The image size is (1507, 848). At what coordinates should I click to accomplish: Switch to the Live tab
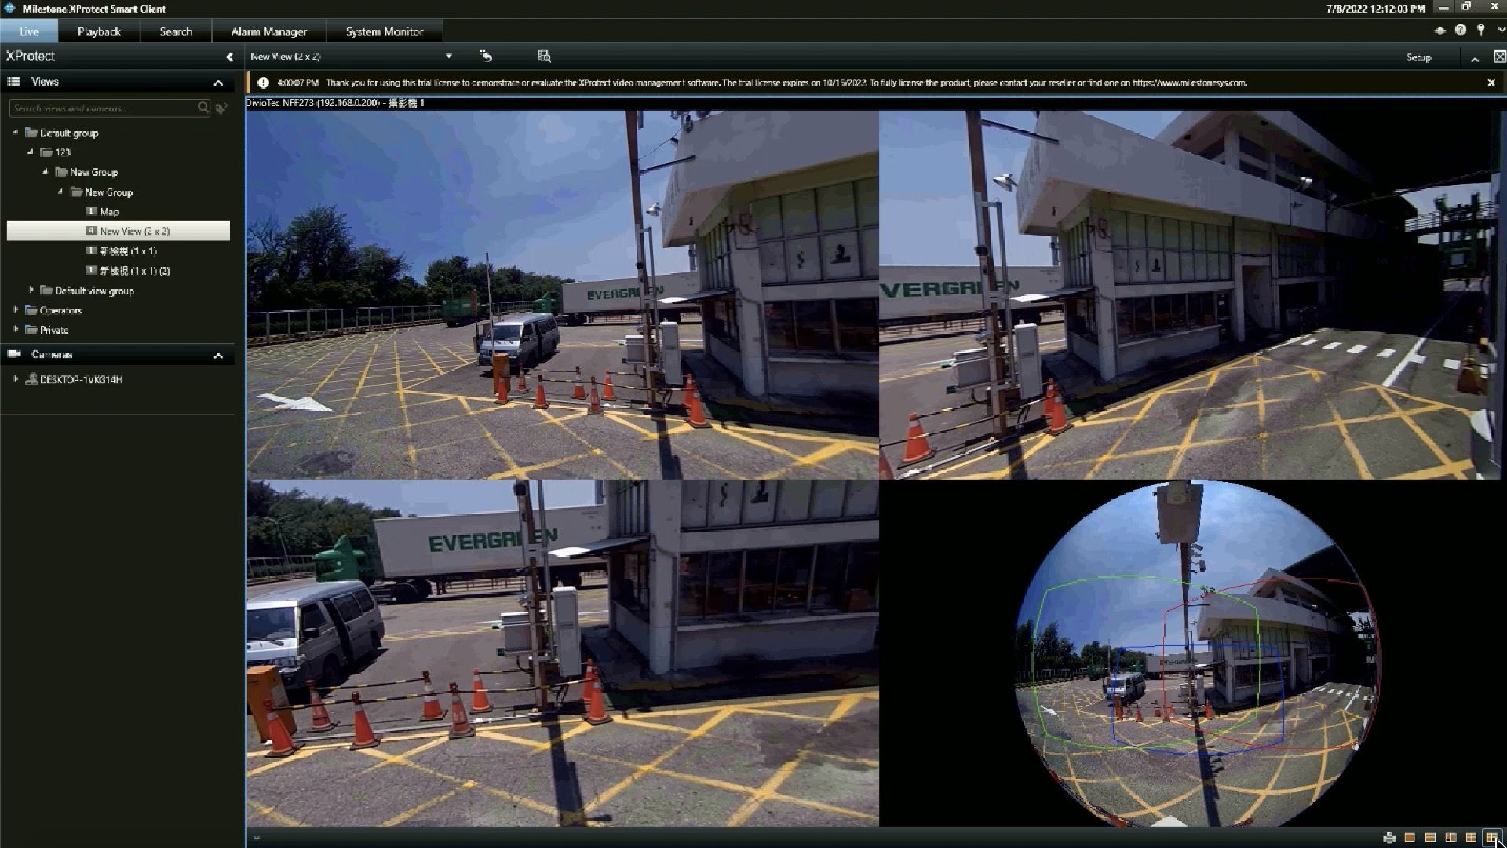pyautogui.click(x=29, y=31)
